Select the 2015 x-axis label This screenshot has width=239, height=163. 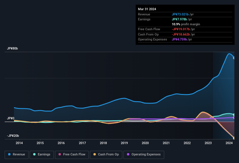pos(40,143)
